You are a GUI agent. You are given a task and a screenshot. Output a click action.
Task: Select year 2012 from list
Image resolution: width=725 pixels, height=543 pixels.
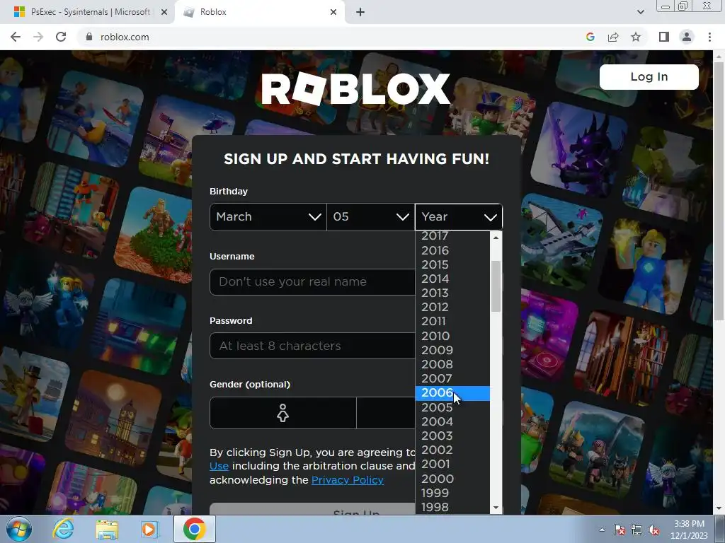click(452, 307)
